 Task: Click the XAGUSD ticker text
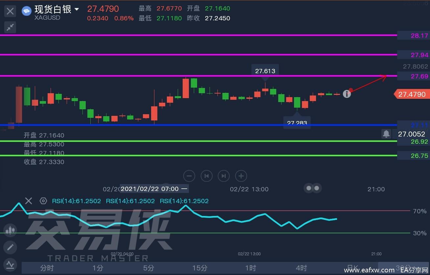coord(47,18)
